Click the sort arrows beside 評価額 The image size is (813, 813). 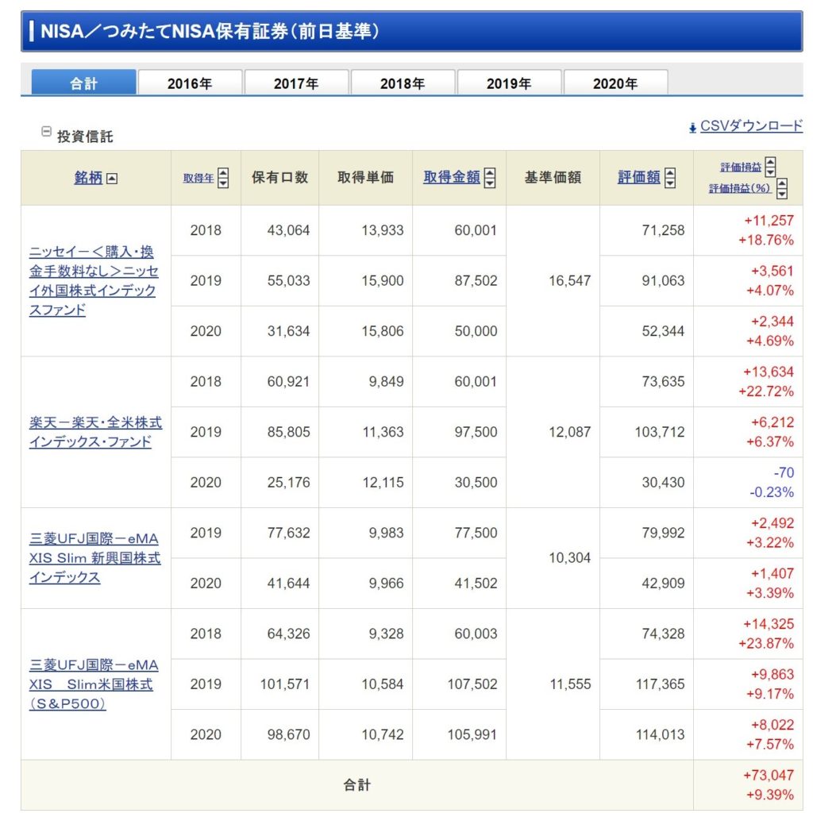[x=670, y=178]
